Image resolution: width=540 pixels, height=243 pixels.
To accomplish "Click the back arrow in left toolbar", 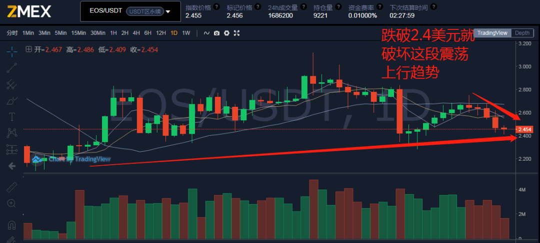I will [x=11, y=166].
